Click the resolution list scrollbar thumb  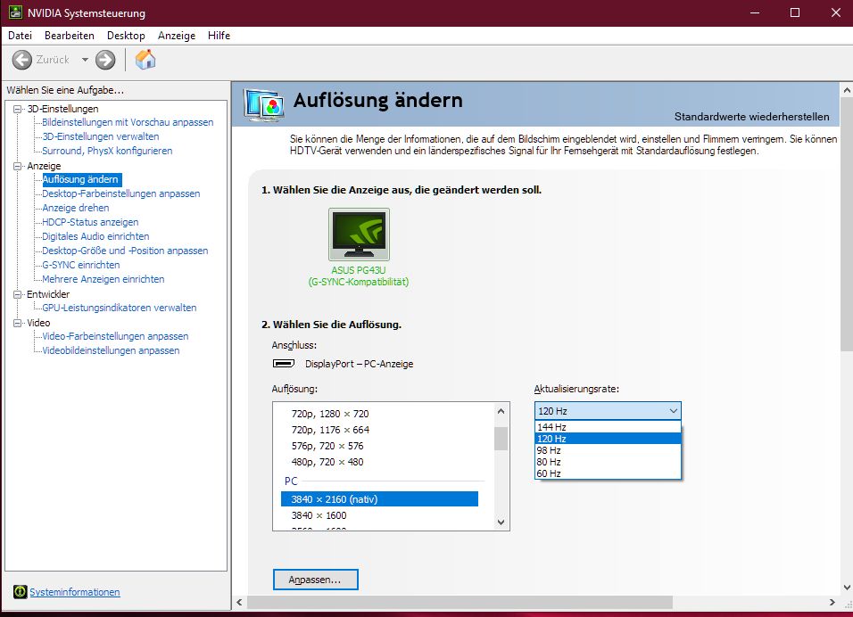(x=501, y=439)
